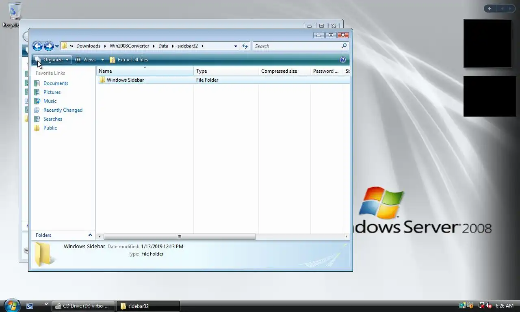520x312 pixels.
Task: Open Recently Changed favorite link
Action: coord(63,110)
